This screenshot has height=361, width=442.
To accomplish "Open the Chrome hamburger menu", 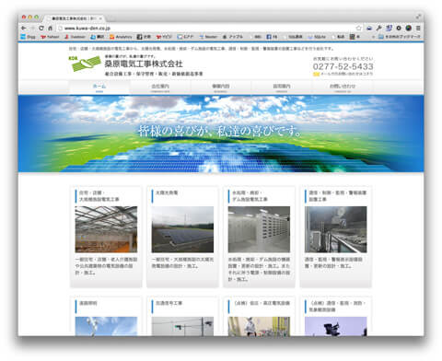I will click(x=418, y=28).
